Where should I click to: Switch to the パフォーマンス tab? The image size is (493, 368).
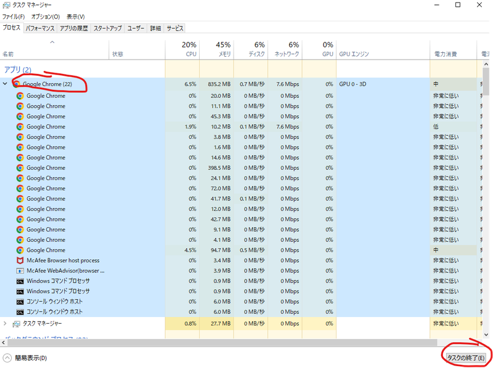coord(40,28)
